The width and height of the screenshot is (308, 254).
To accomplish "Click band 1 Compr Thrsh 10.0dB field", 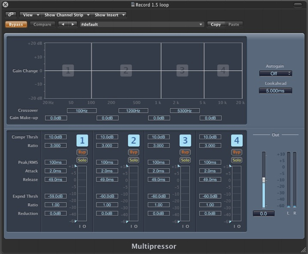I will click(x=55, y=137).
